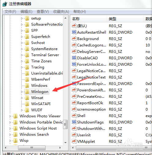This screenshot has height=155, width=152.
Task: Expand the Windows Search key
Action: pos(10,135)
